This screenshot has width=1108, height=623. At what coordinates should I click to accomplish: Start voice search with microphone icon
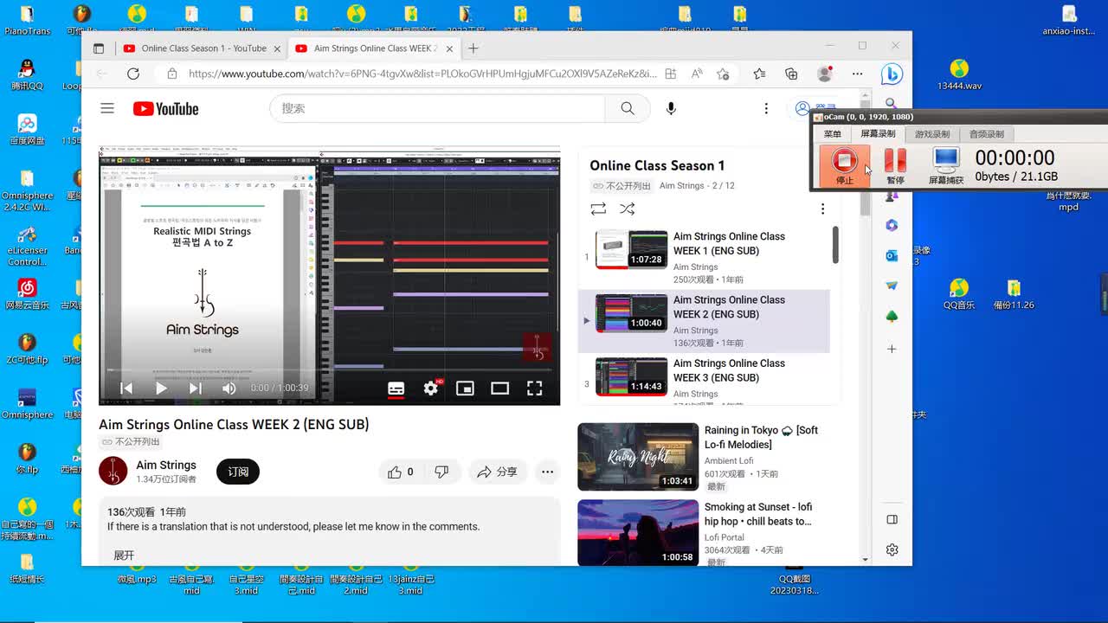pos(671,108)
